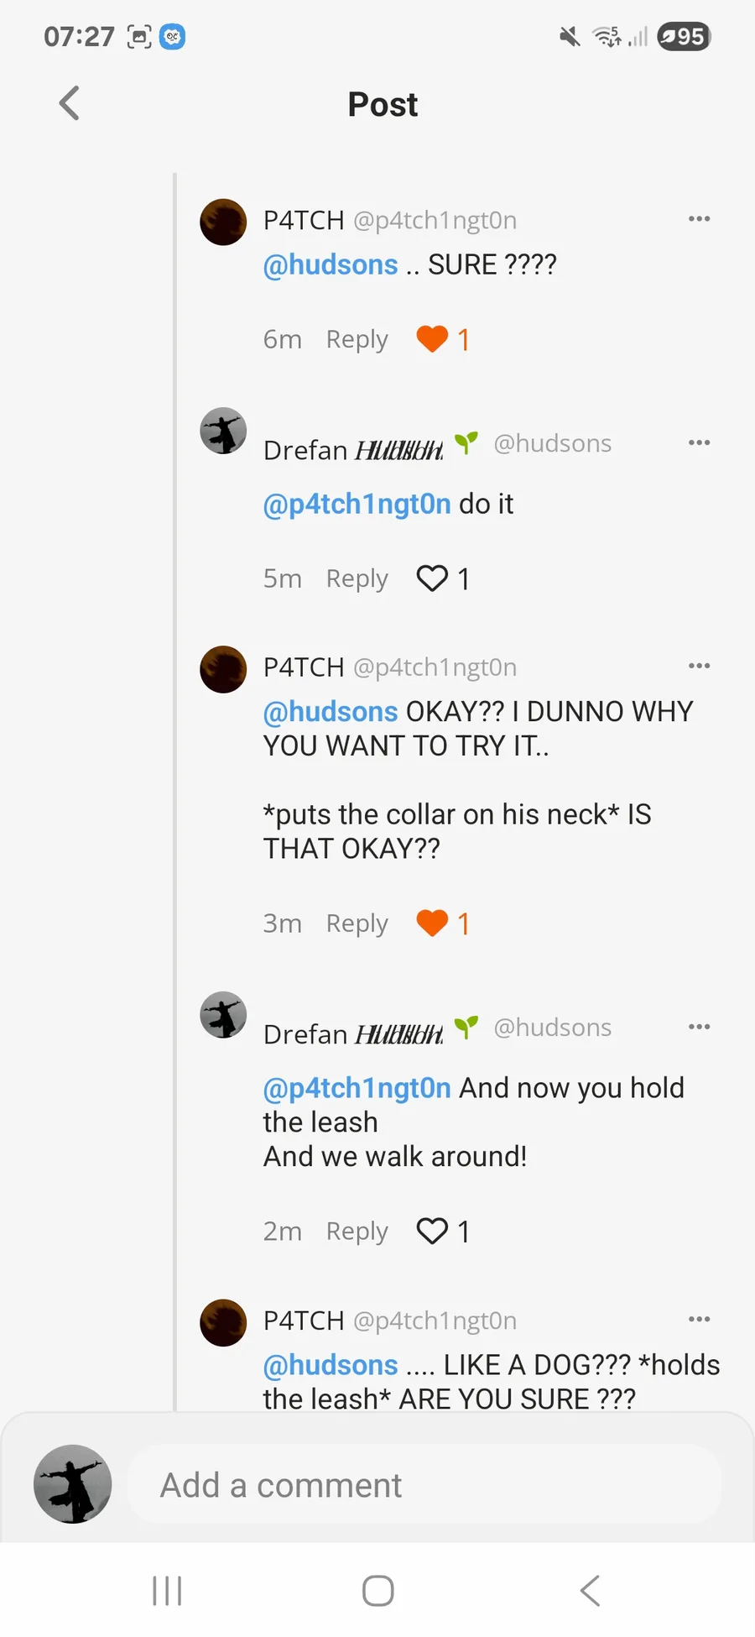Like Drefan's "hold the leash" comment

(x=432, y=1232)
